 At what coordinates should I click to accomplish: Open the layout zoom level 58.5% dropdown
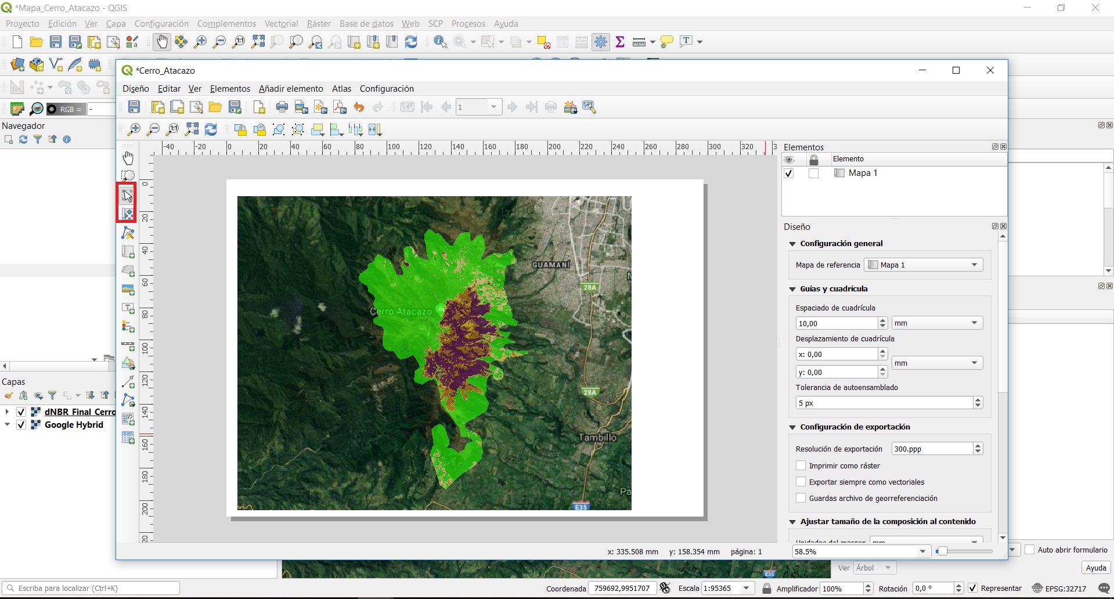[x=922, y=551]
